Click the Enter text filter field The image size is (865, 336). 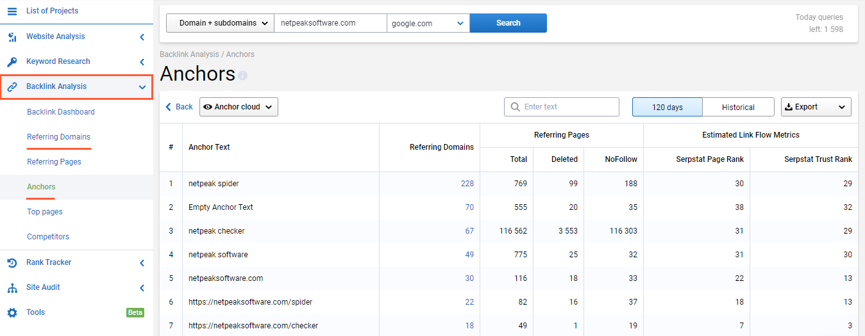[562, 107]
